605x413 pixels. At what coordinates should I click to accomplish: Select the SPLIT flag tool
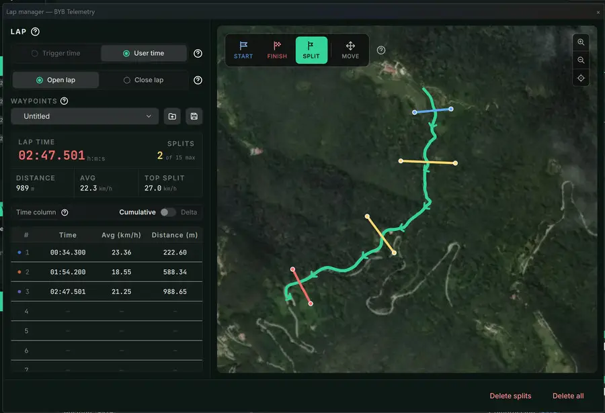pos(311,50)
